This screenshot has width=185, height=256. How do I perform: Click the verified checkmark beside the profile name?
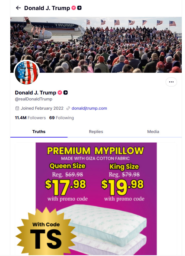(60, 93)
